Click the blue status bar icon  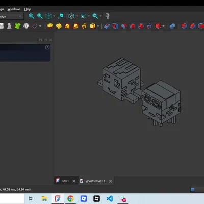pos(193,189)
